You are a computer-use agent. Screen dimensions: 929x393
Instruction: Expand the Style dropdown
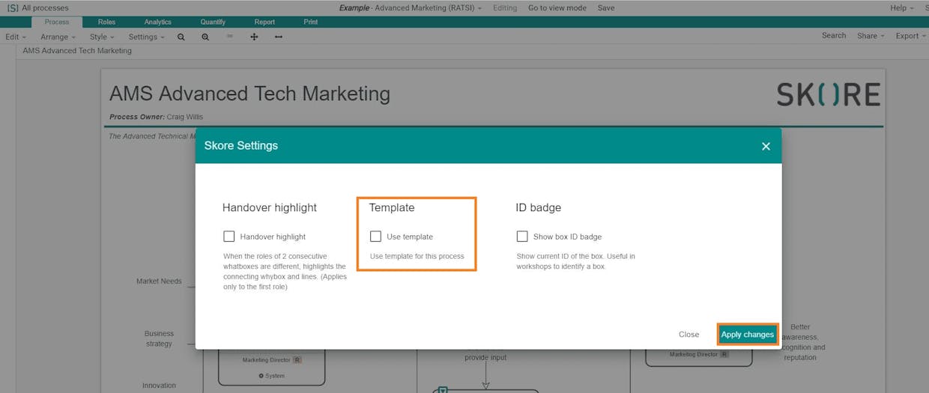click(102, 37)
